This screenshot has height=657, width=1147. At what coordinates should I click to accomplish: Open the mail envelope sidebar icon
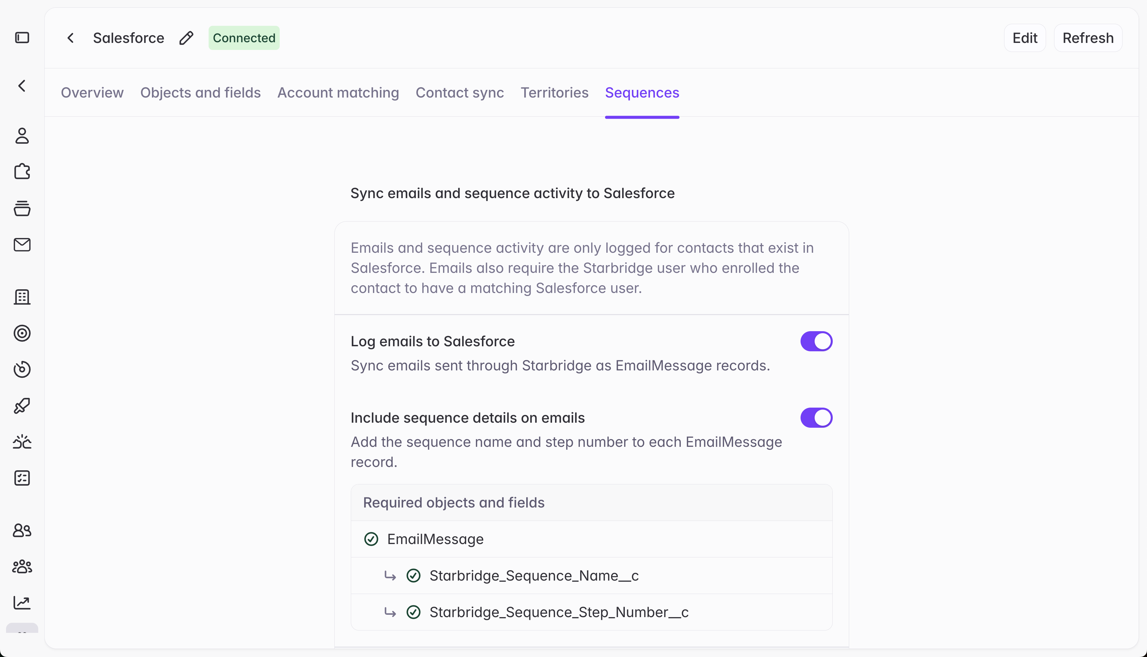[22, 245]
